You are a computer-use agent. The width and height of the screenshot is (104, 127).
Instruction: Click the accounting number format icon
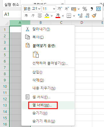point(74,9)
